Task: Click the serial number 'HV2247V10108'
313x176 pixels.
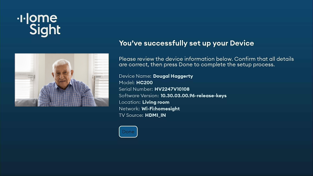Action: pos(172,89)
